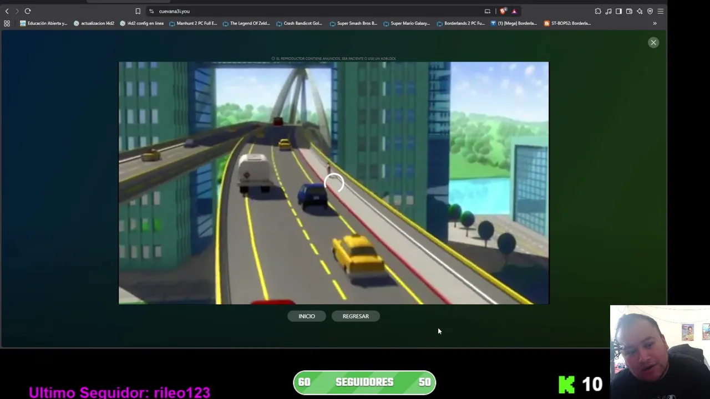Open Brave Rewards triangle icon
Screen dimensions: 710x399
[514, 11]
